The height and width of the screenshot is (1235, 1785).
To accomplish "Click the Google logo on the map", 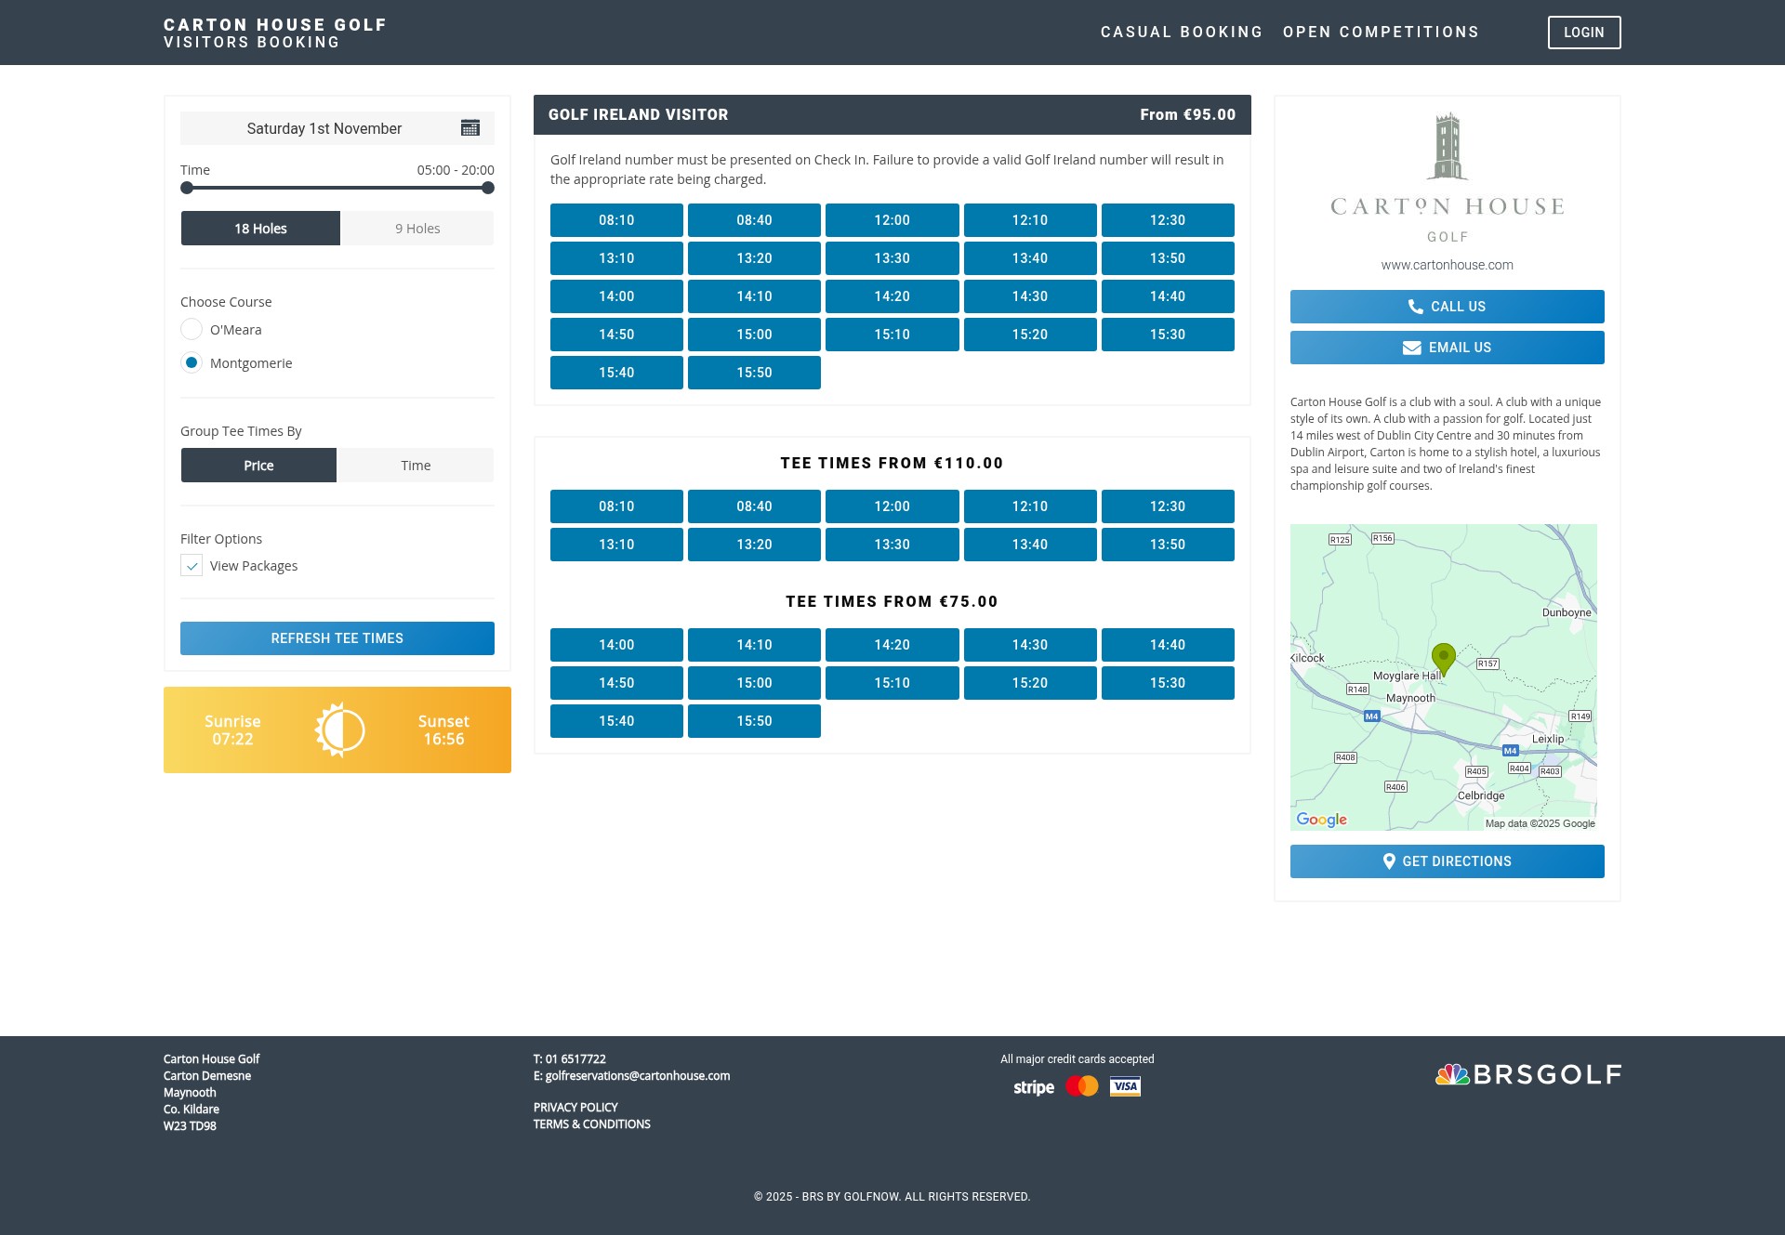I will (1321, 820).
